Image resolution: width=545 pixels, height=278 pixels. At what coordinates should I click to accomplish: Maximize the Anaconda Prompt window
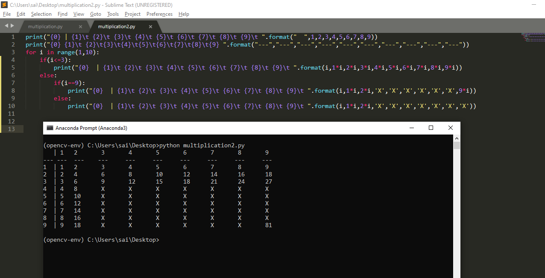tap(431, 128)
